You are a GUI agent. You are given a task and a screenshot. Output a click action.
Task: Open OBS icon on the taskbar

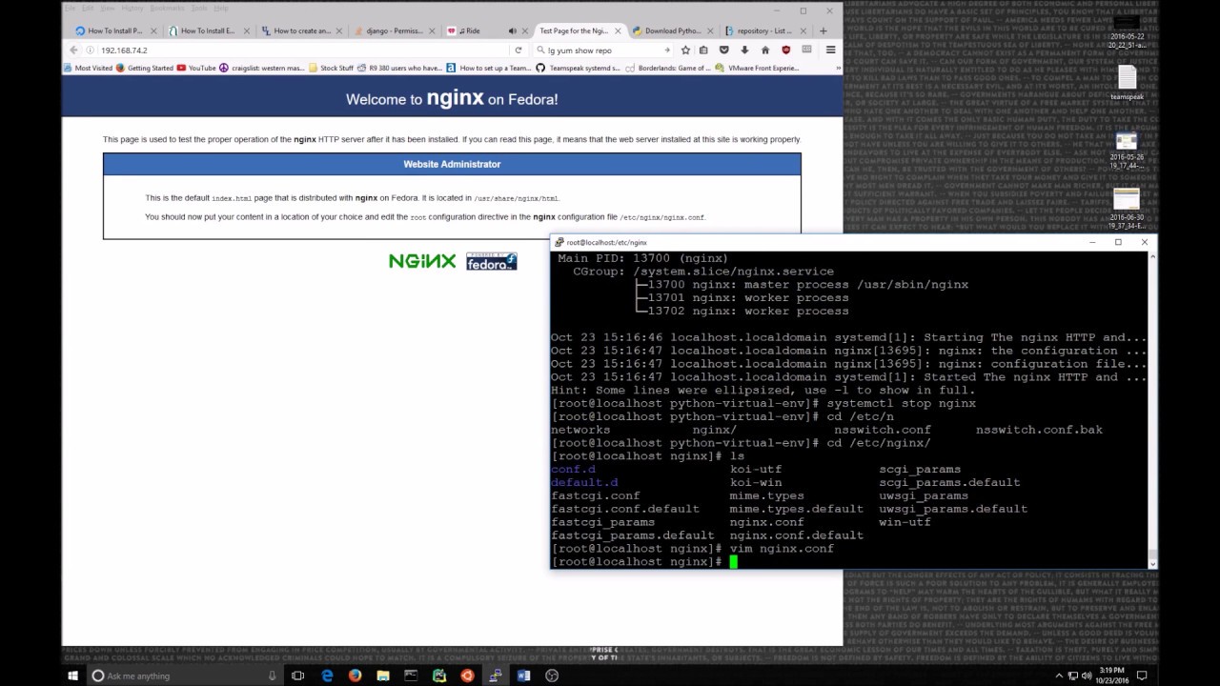552,676
